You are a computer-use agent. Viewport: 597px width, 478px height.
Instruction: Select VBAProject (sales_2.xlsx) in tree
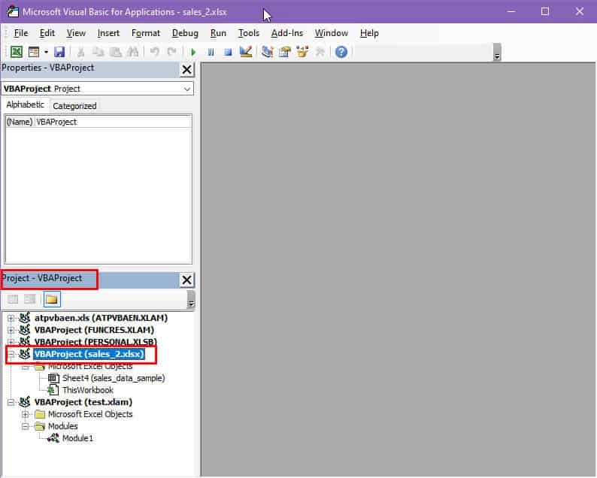[x=89, y=354]
